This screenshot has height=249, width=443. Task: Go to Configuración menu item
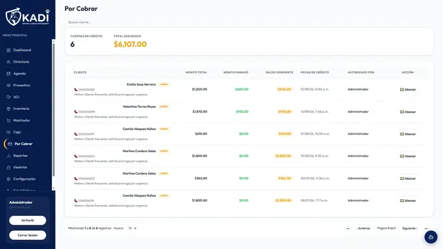(x=24, y=179)
